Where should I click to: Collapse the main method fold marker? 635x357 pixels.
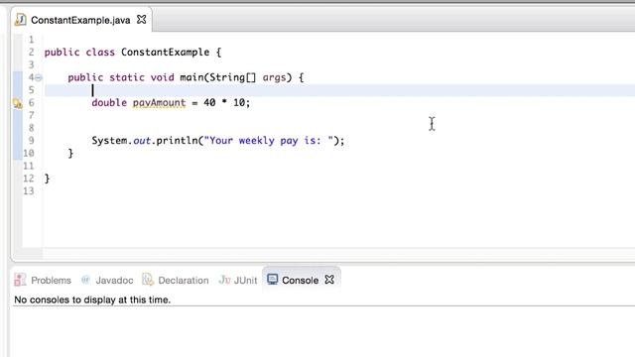point(38,77)
